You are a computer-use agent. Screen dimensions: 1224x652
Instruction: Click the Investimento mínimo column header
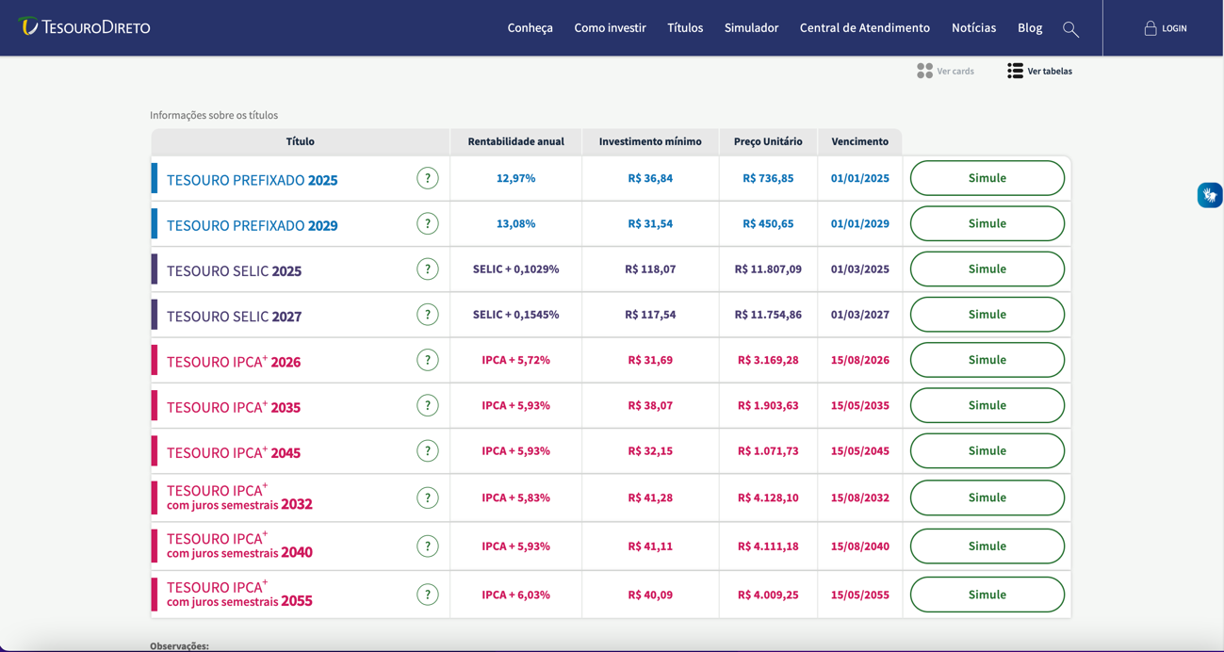650,141
